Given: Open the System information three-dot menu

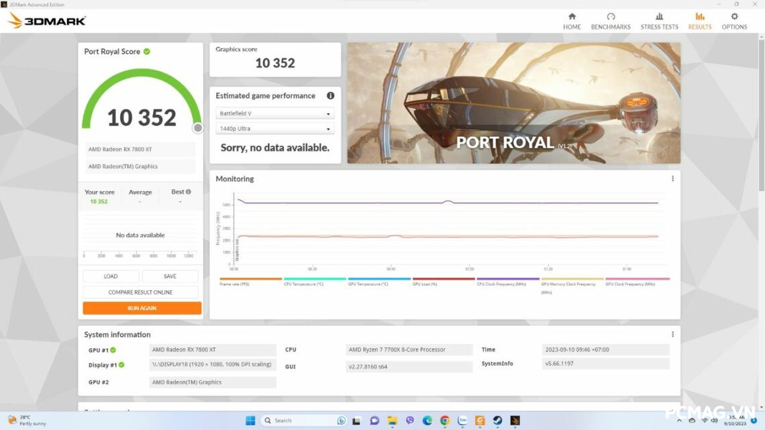Looking at the screenshot, I should point(672,335).
